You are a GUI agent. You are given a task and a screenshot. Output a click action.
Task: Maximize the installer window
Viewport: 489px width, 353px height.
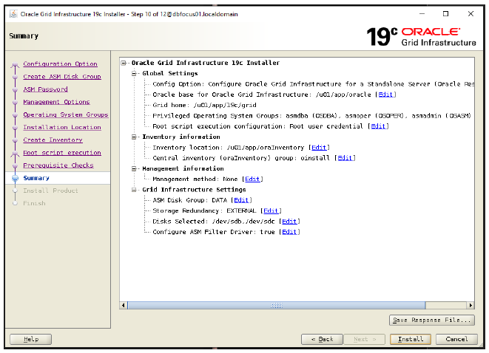coord(445,14)
